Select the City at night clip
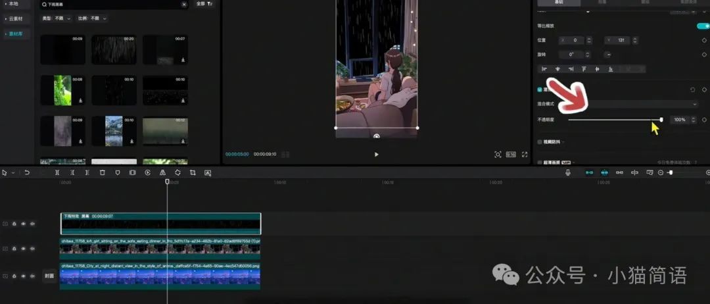Viewport: 710px width, 304px height. [x=160, y=276]
